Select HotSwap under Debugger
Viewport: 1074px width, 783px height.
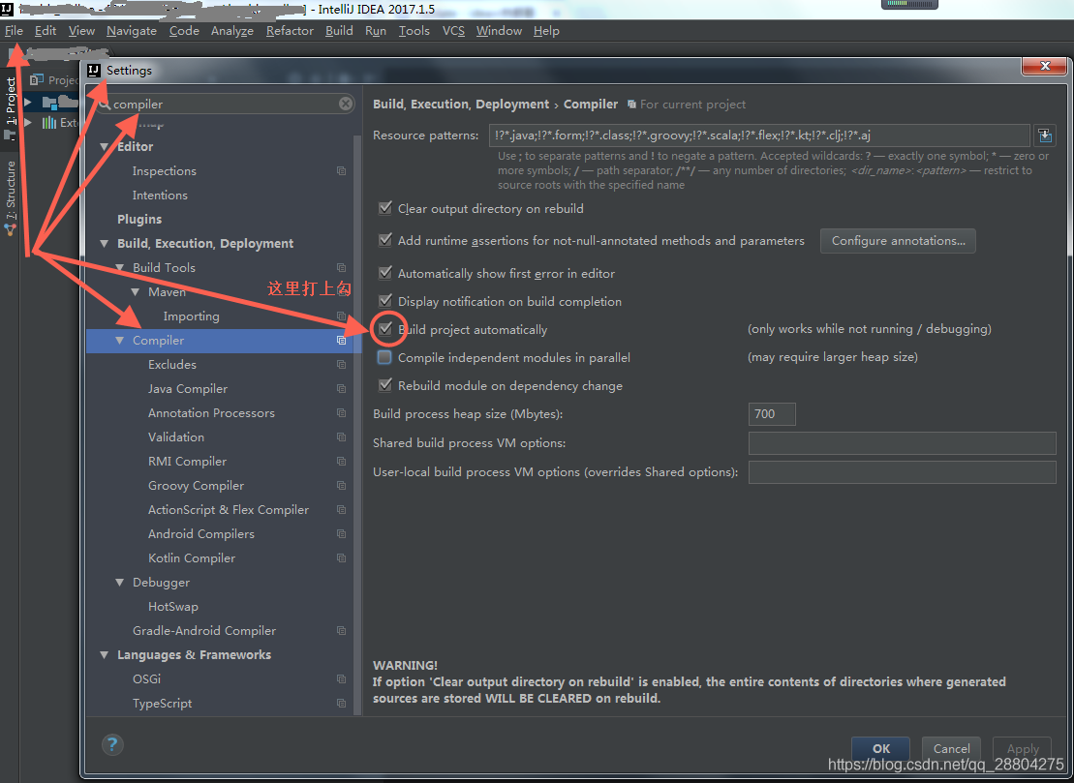173,607
